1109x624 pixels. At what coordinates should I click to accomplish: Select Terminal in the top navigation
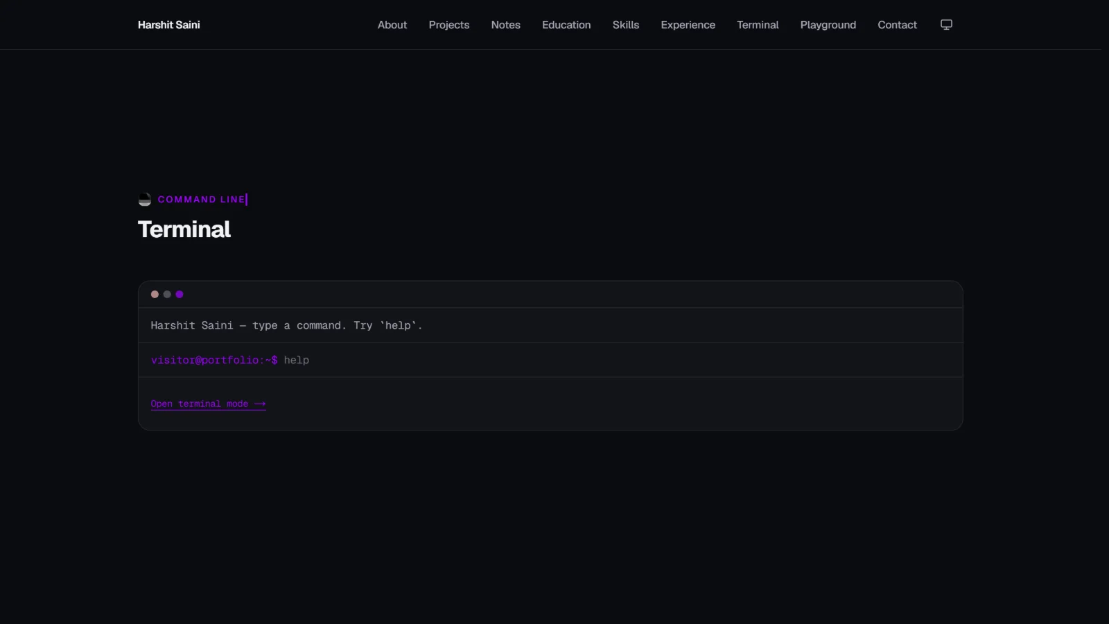point(758,25)
